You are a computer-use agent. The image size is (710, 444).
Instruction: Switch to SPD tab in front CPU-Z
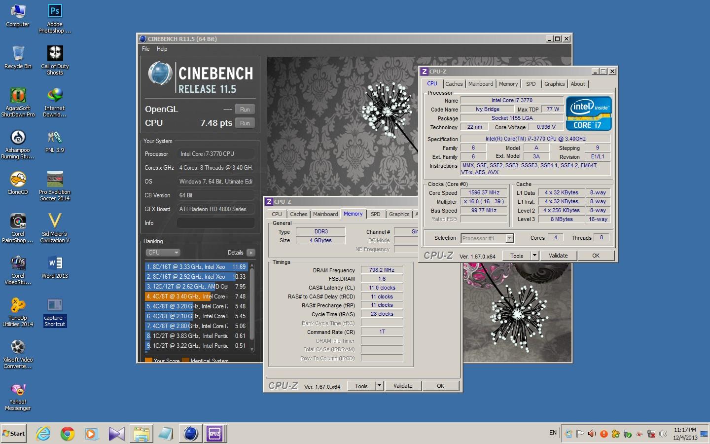click(x=531, y=84)
